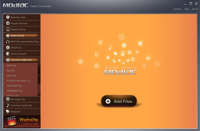200x131 pixels.
Task: Select FLV/F4V File format
Action: coord(20,81)
